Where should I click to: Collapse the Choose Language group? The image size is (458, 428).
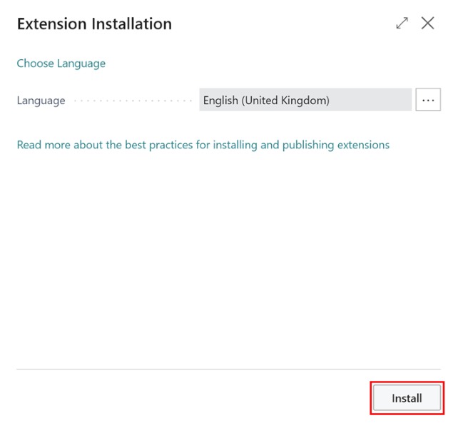click(61, 63)
